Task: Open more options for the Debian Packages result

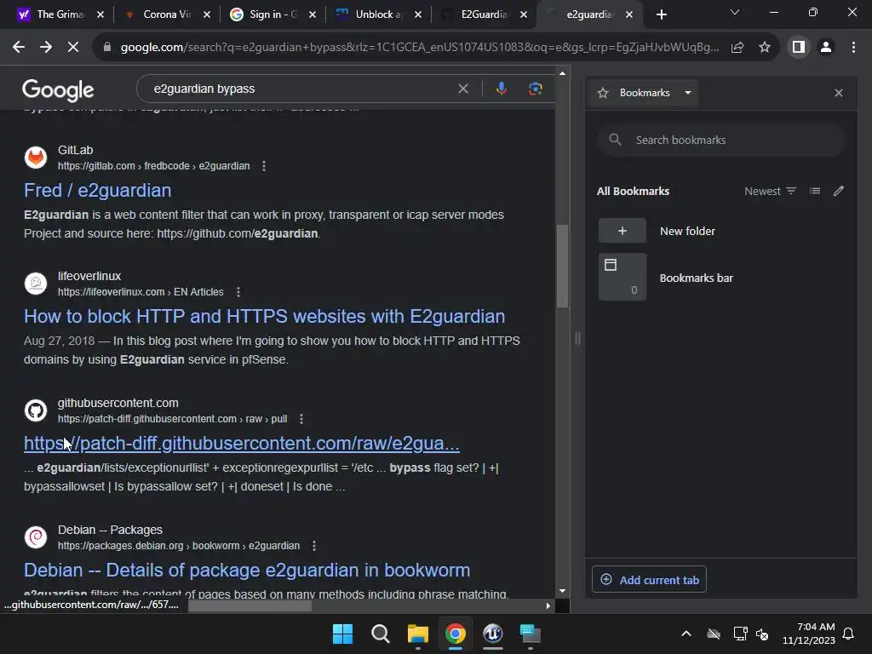Action: pyautogui.click(x=313, y=546)
